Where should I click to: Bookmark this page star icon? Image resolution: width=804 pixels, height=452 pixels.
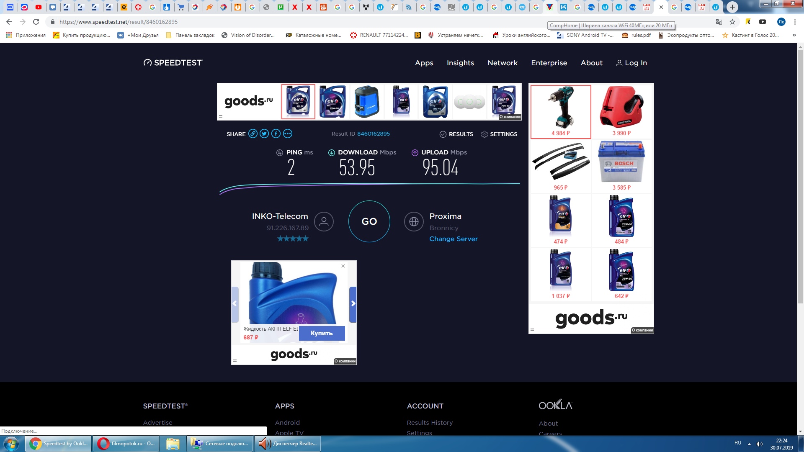(732, 22)
